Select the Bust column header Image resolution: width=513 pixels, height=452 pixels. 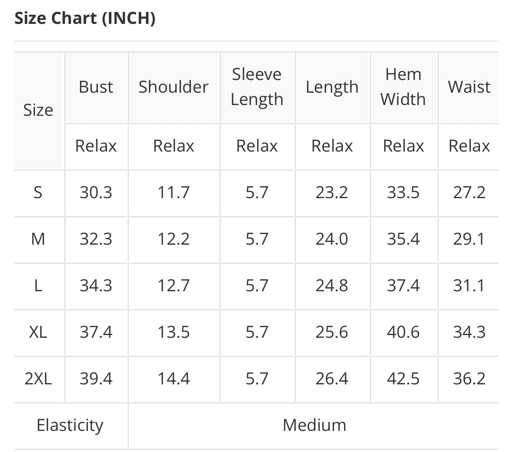pyautogui.click(x=96, y=87)
